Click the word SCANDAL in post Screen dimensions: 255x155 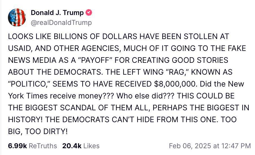tap(78, 108)
